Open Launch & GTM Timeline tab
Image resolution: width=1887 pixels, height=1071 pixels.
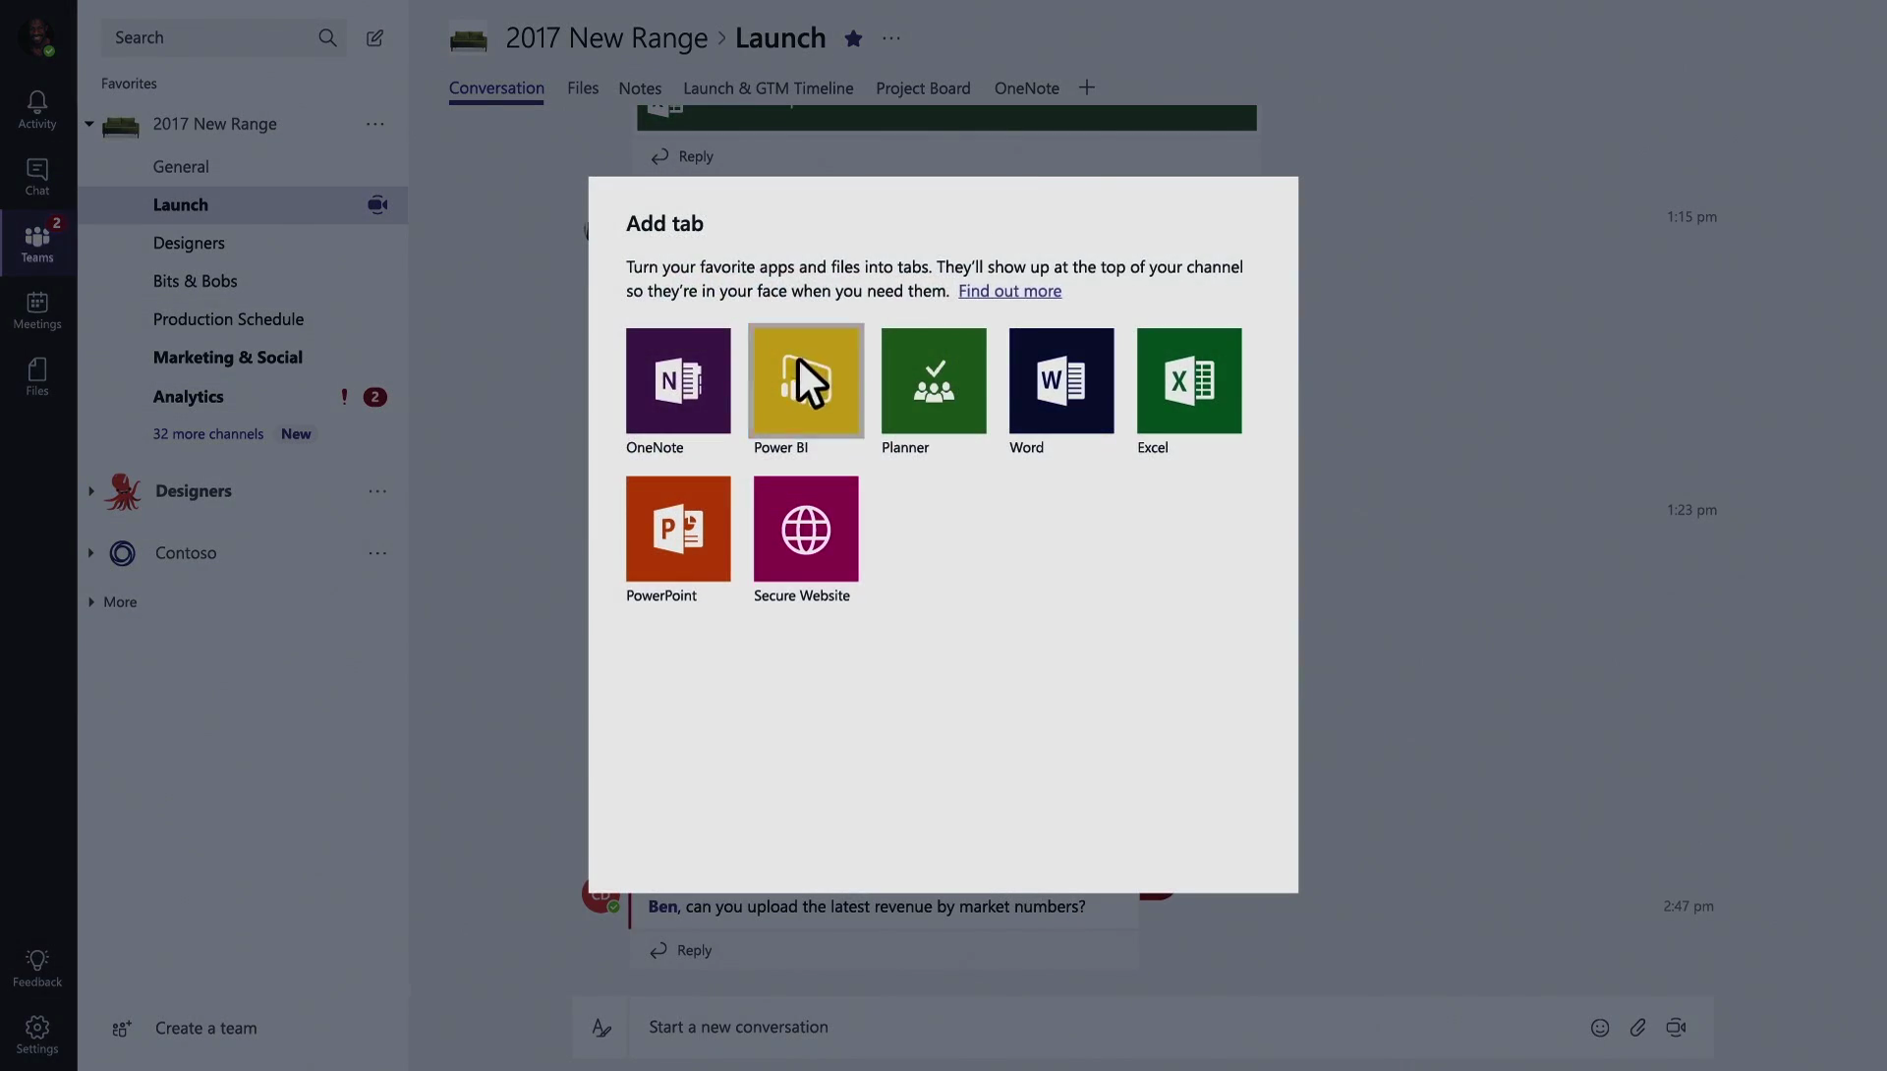click(768, 88)
